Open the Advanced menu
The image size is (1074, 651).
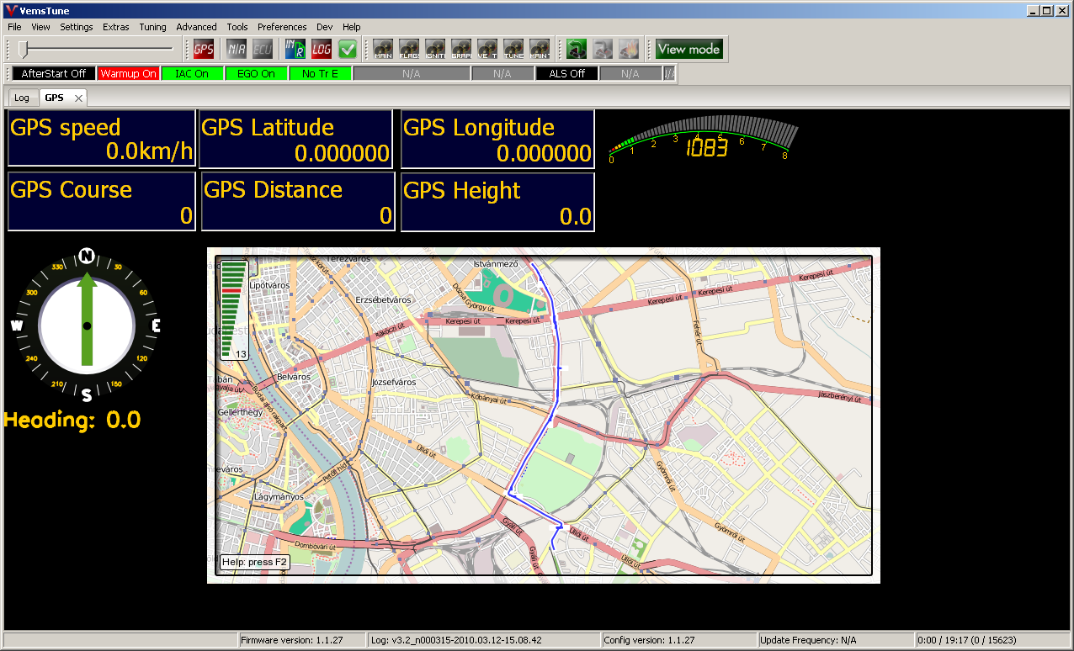click(196, 27)
